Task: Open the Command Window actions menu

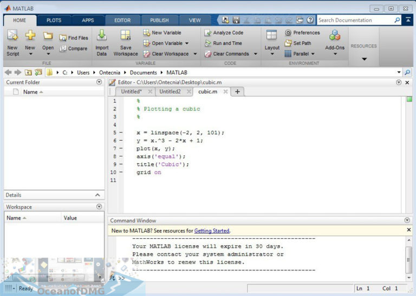Action: (x=407, y=220)
